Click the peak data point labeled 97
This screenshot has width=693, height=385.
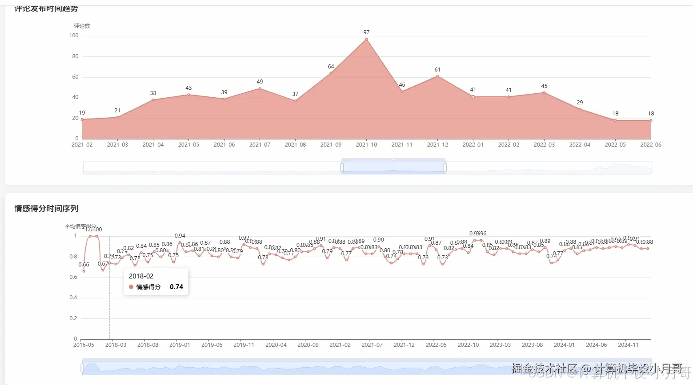[366, 39]
